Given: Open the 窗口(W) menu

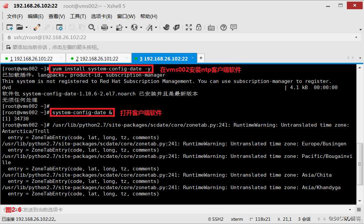Looking at the screenshot, I should click(x=126, y=16).
